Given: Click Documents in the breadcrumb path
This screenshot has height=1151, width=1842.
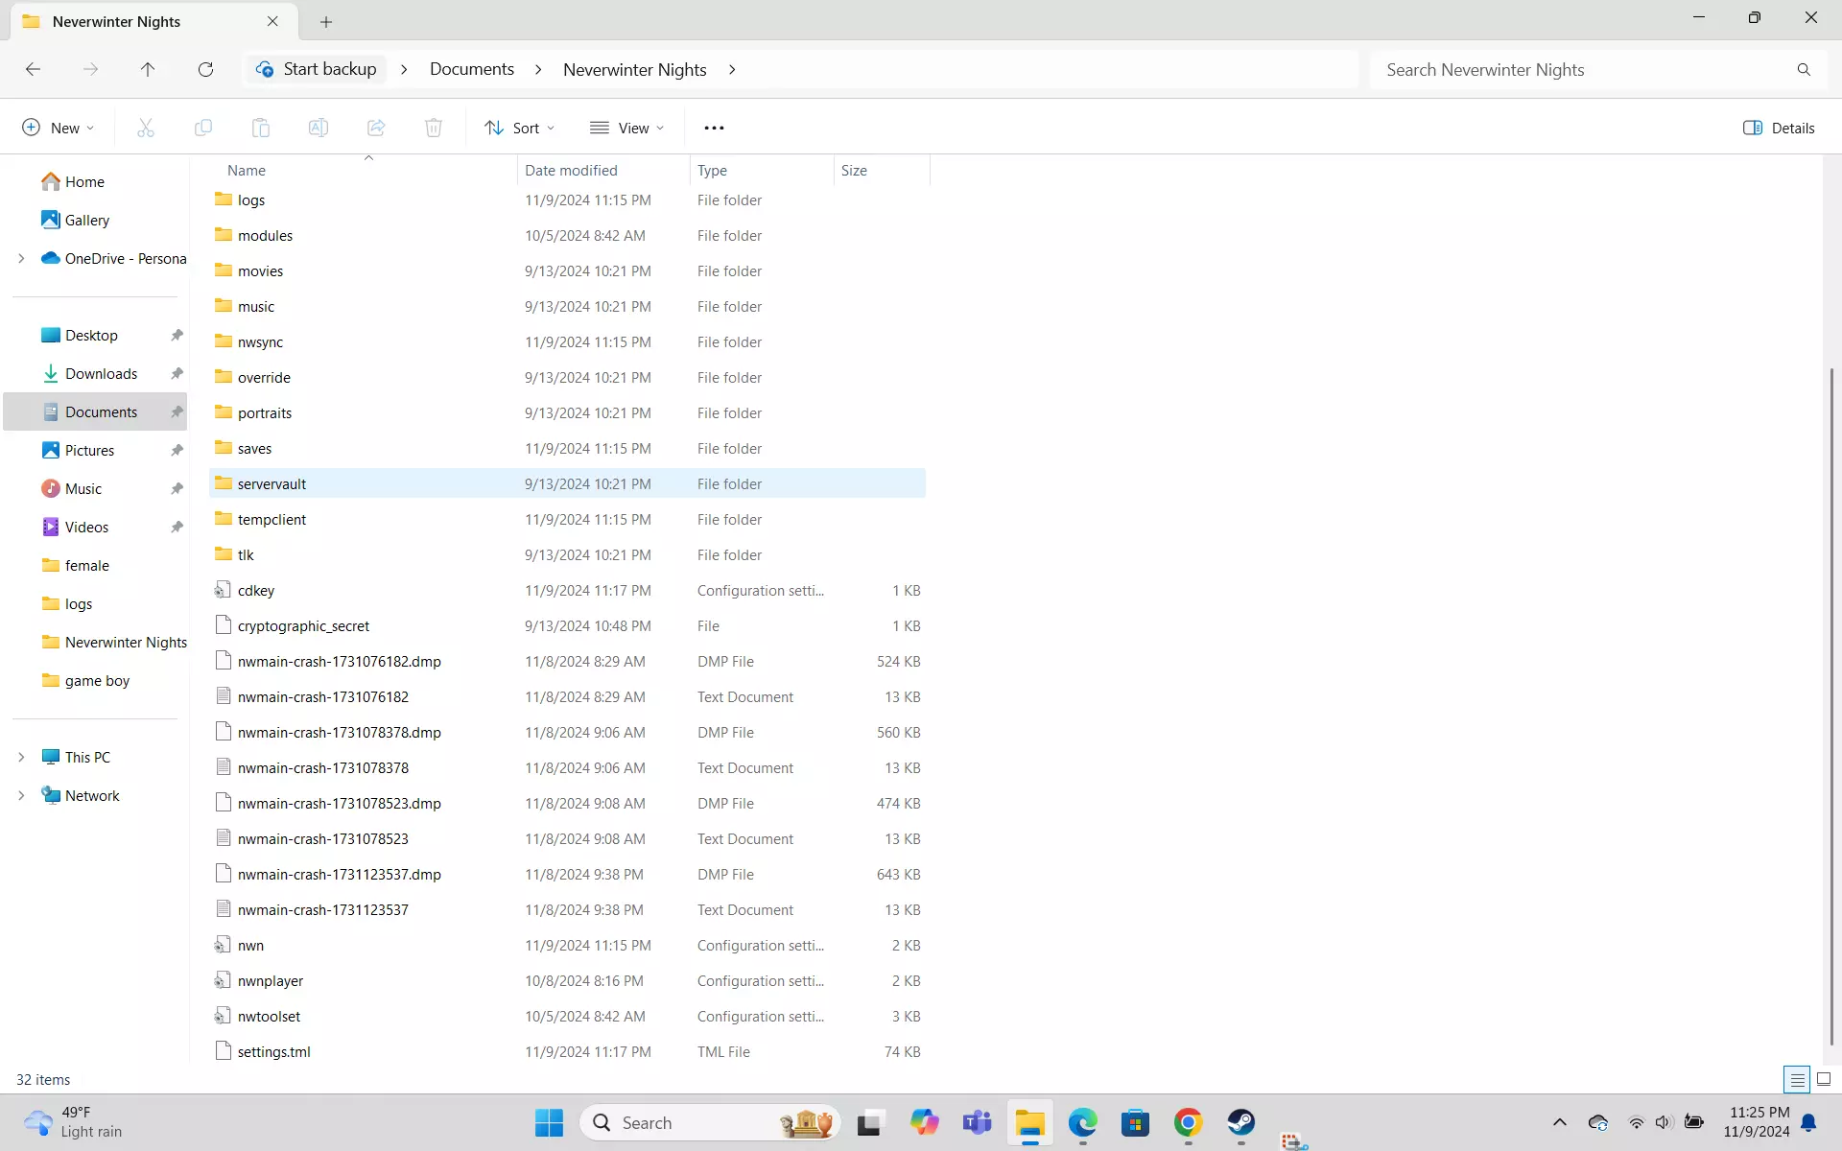Looking at the screenshot, I should pos(472,69).
